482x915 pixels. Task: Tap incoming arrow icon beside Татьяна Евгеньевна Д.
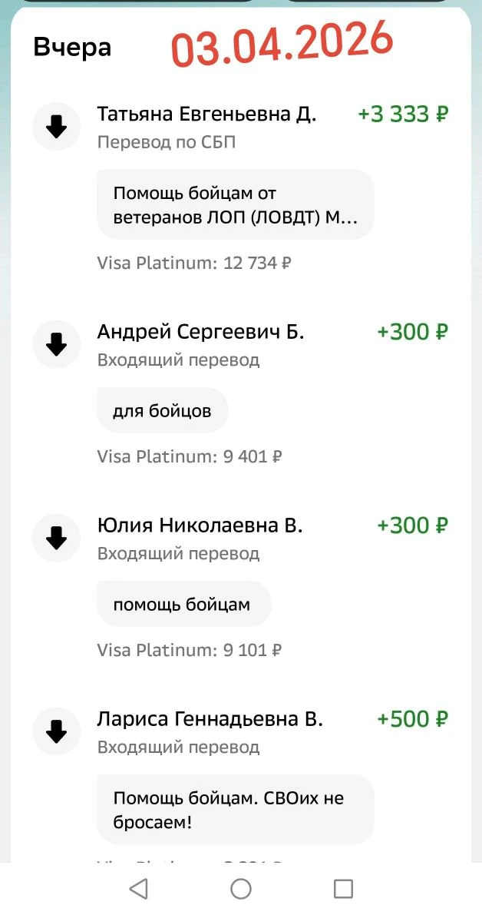(57, 127)
